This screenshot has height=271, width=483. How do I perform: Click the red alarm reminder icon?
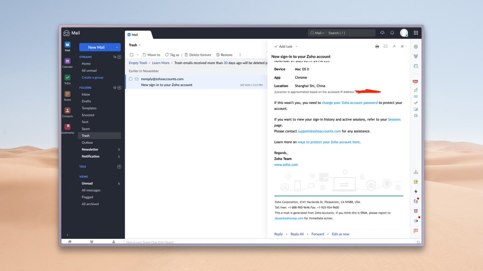(x=416, y=211)
